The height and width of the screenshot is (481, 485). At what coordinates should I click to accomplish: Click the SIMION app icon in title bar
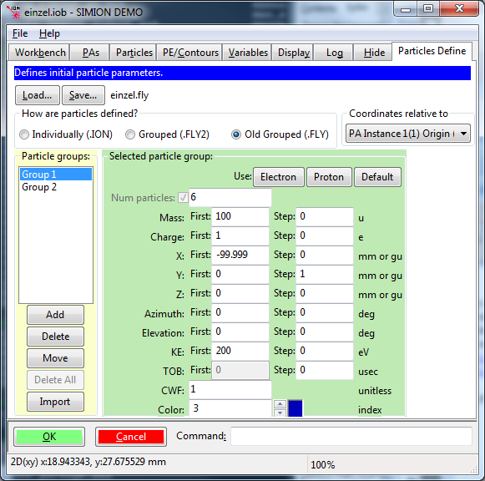(x=13, y=12)
